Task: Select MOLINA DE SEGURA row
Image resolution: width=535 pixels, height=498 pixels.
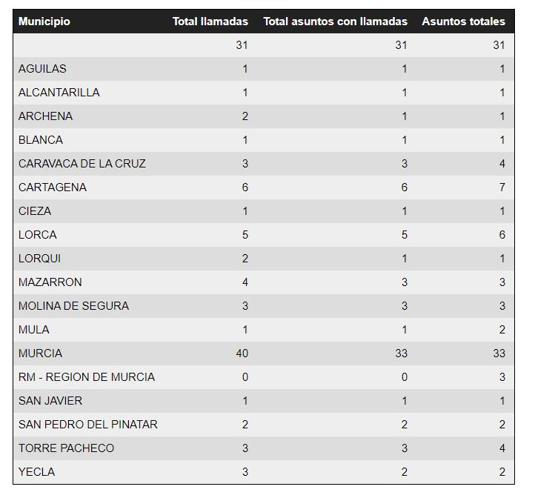Action: 73,306
